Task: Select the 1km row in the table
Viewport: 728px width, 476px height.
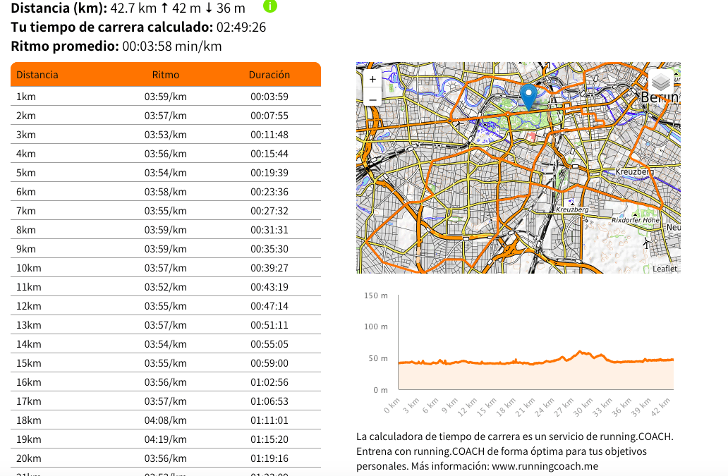Action: (x=166, y=97)
